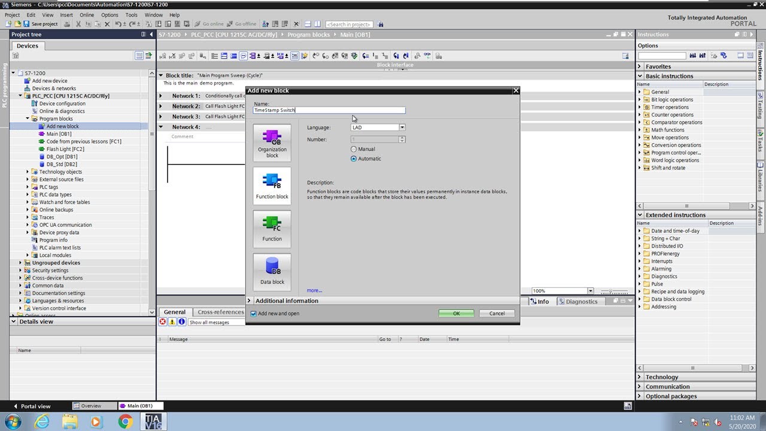Select Main [OB1] in project tree
The width and height of the screenshot is (766, 431).
59,134
